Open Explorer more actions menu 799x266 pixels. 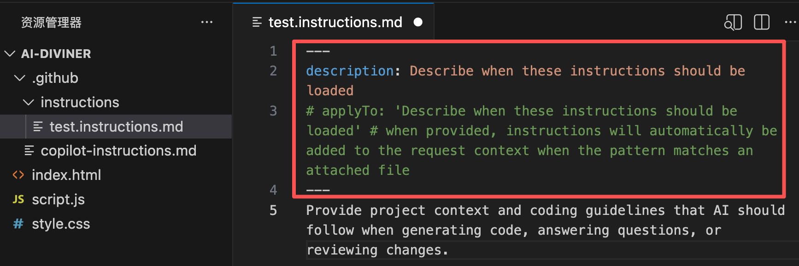pos(207,22)
